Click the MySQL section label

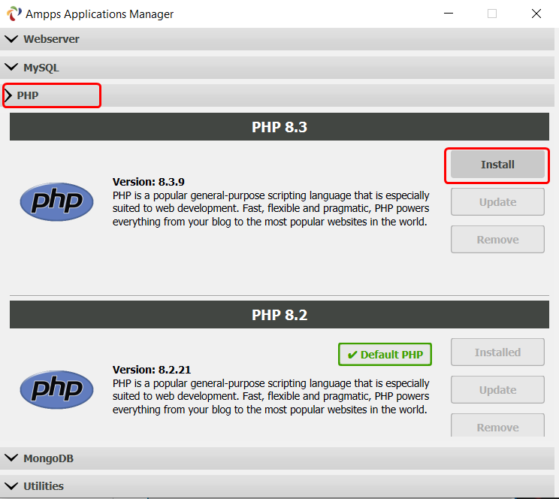click(41, 68)
